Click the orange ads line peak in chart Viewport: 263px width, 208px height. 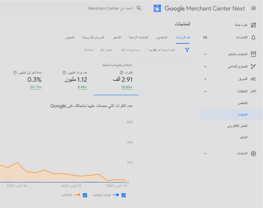click(x=17, y=162)
